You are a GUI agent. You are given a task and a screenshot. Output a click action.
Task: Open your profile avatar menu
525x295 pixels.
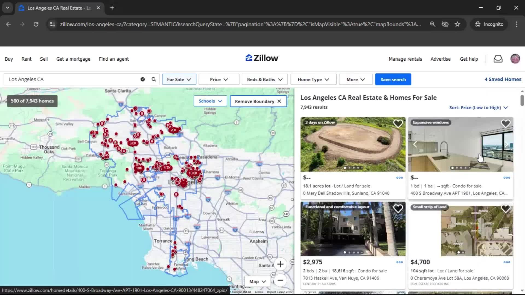coord(515,59)
